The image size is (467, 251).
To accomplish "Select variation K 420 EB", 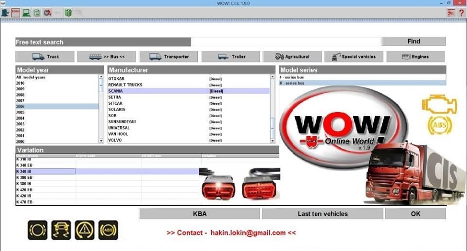I will coord(107,190).
